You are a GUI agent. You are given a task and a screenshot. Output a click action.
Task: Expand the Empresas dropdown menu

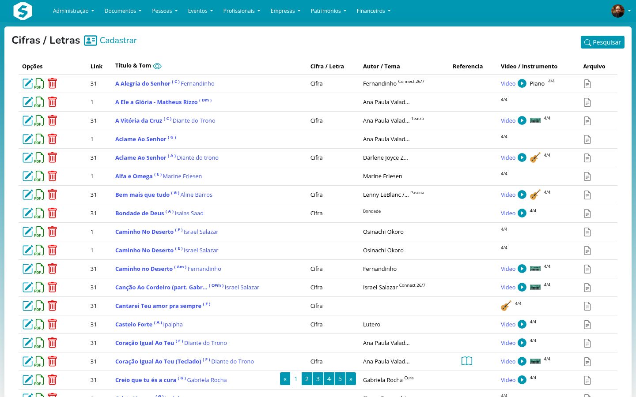point(285,11)
